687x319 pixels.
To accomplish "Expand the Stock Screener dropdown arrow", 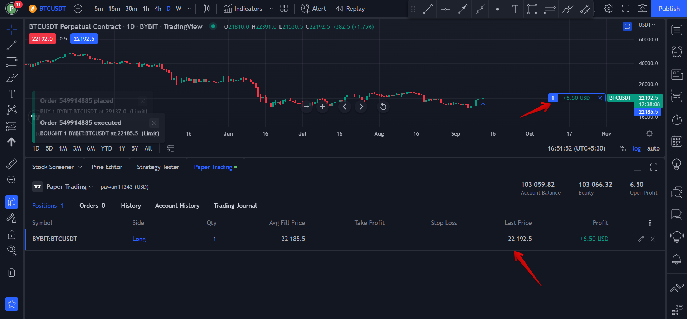I will pos(80,167).
